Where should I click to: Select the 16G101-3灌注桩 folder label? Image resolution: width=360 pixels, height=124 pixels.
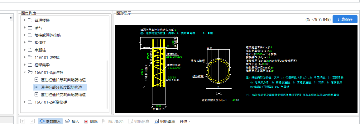[x=49, y=73]
